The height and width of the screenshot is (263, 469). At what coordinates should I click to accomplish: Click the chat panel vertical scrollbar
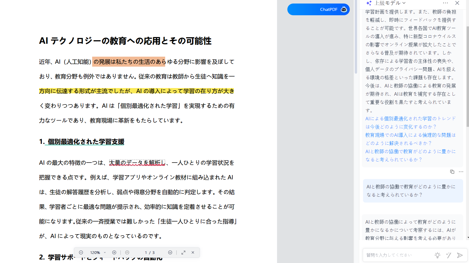(x=468, y=76)
